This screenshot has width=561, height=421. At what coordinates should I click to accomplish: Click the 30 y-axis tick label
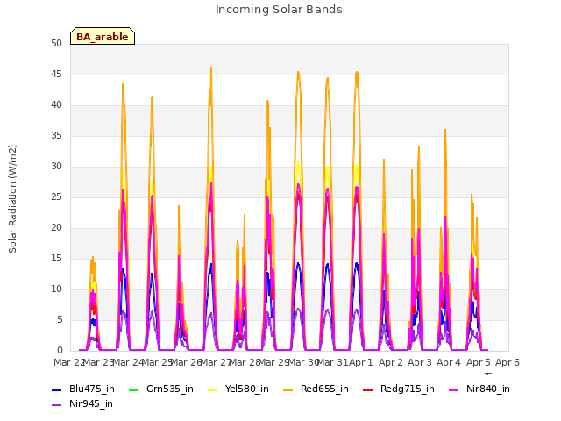[x=56, y=167]
